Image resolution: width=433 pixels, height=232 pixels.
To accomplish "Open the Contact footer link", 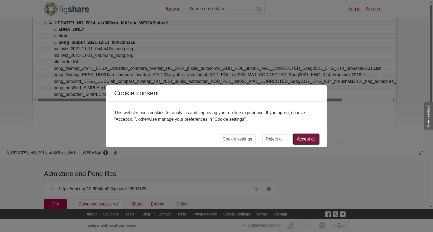I will pos(164,214).
